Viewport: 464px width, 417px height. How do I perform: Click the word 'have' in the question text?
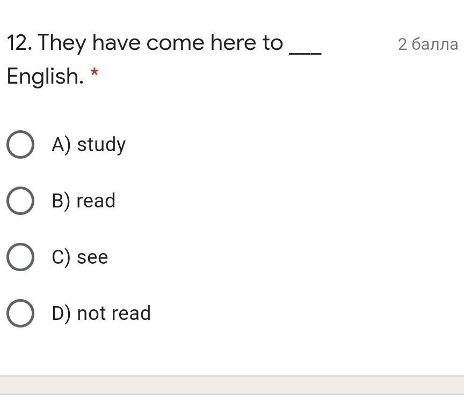click(116, 43)
